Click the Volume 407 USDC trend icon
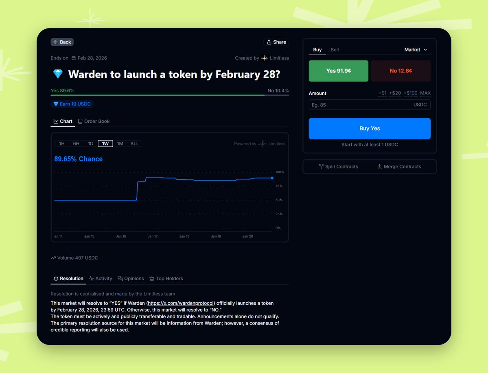Screen dimensions: 488x373 (53, 258)
